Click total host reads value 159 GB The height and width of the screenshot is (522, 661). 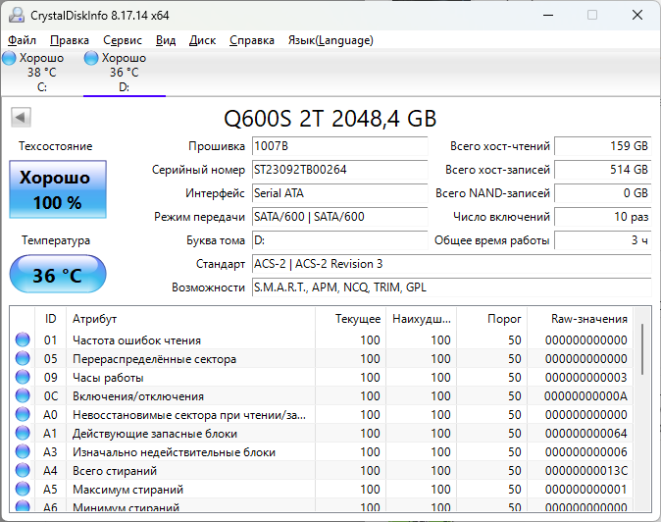pyautogui.click(x=603, y=146)
